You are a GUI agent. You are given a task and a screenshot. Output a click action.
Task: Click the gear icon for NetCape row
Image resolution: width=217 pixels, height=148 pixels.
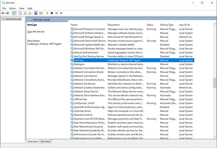pyautogui.click(x=72, y=60)
